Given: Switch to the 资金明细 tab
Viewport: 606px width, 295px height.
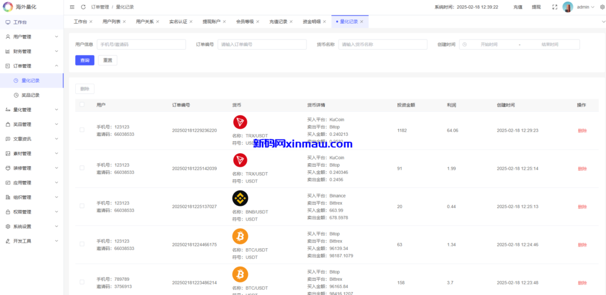Looking at the screenshot, I should pos(311,22).
